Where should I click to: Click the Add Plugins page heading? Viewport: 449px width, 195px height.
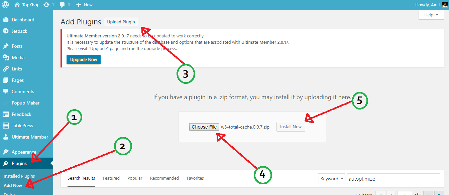tap(81, 22)
